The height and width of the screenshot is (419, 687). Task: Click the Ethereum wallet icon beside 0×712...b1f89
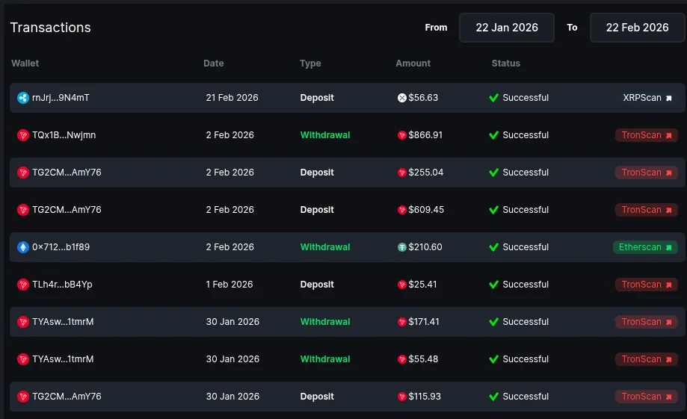[x=23, y=247]
